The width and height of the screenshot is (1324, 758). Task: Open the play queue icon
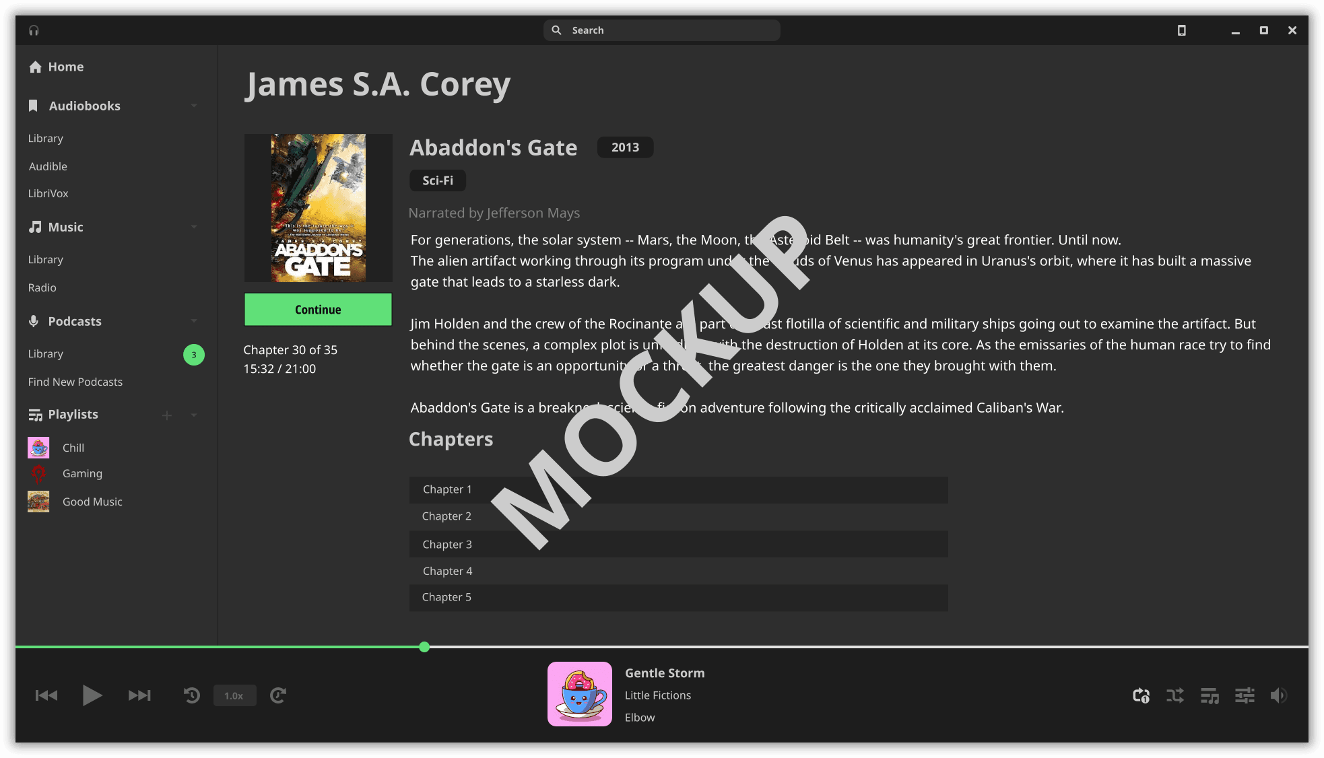[x=1210, y=695]
